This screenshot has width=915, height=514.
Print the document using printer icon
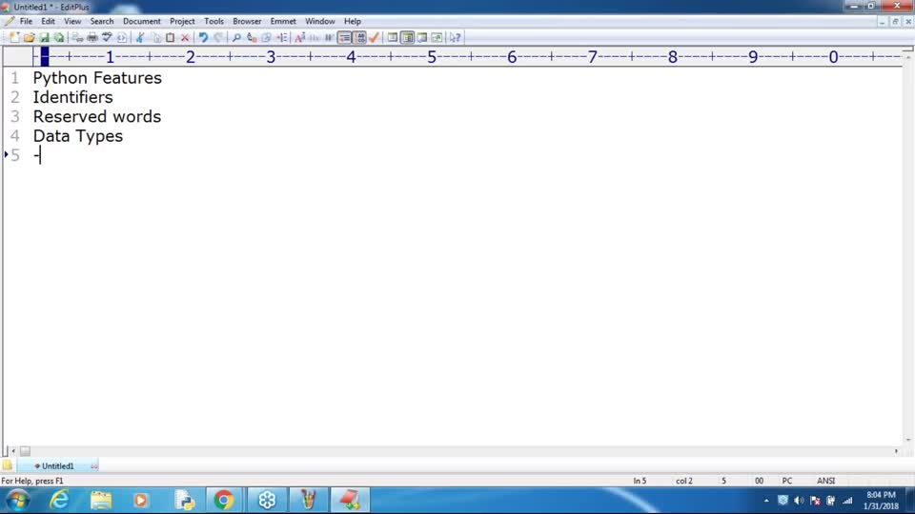pyautogui.click(x=92, y=38)
